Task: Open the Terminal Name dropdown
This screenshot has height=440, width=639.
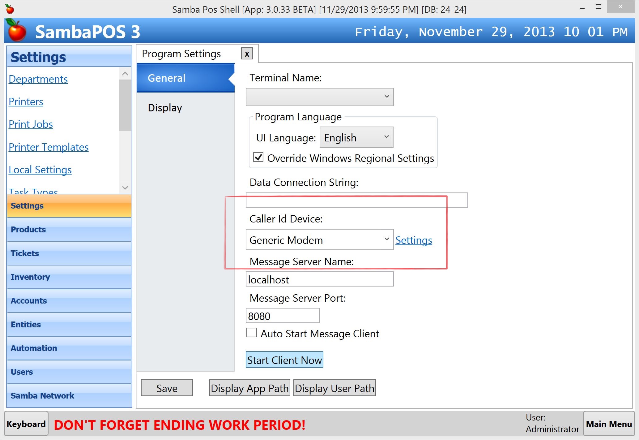Action: point(320,97)
